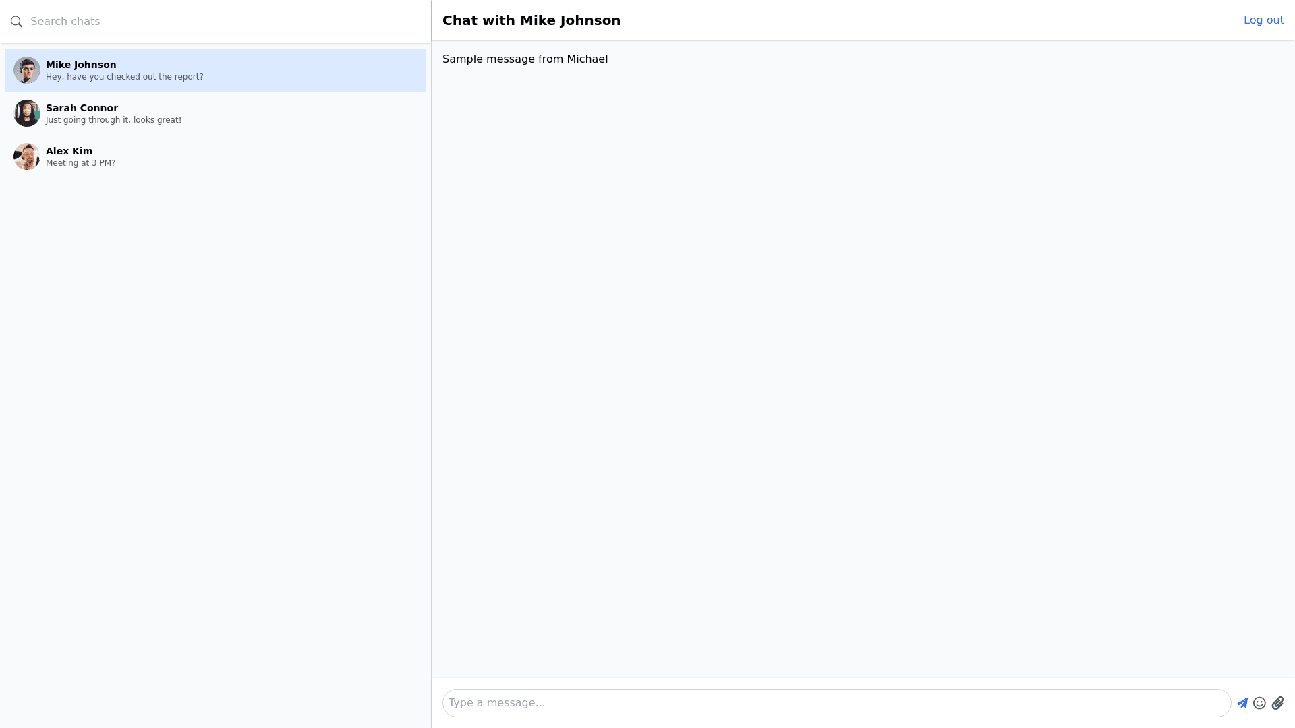The width and height of the screenshot is (1295, 728).
Task: Click the magnifying glass search icon
Action: [x=17, y=22]
